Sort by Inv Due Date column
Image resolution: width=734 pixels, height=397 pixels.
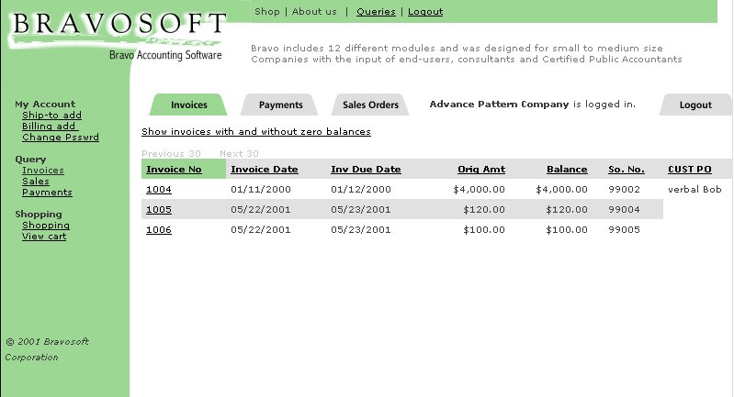click(366, 170)
